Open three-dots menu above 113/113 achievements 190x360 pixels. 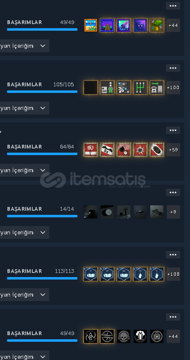(173, 255)
